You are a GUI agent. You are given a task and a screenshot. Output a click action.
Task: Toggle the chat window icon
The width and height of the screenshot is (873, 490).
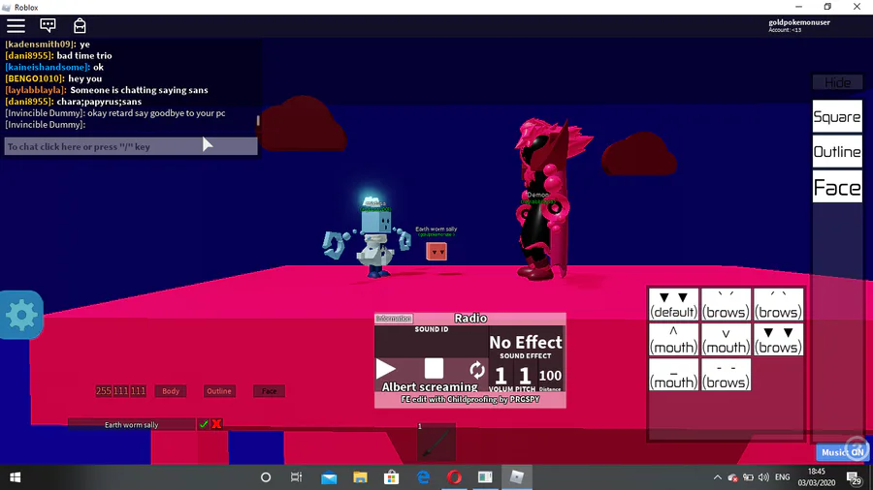pos(48,25)
